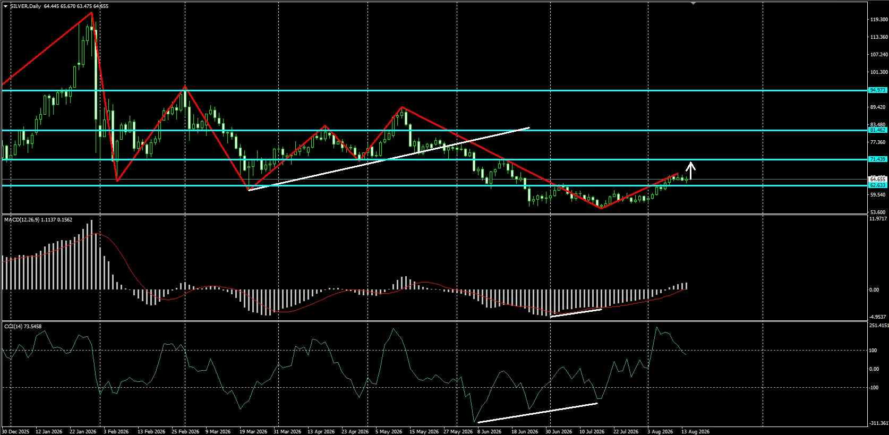Viewport: 889px width, 435px height.
Task: Click the 10 Jul 2026 date label
Action: pos(592,432)
